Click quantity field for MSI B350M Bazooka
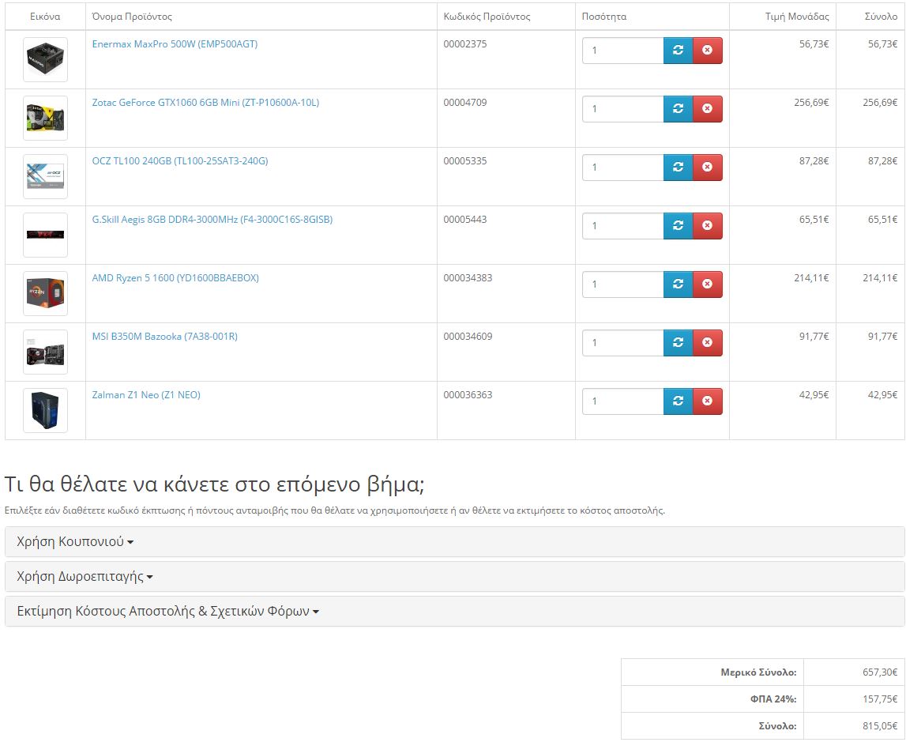This screenshot has height=742, width=906. click(x=623, y=343)
